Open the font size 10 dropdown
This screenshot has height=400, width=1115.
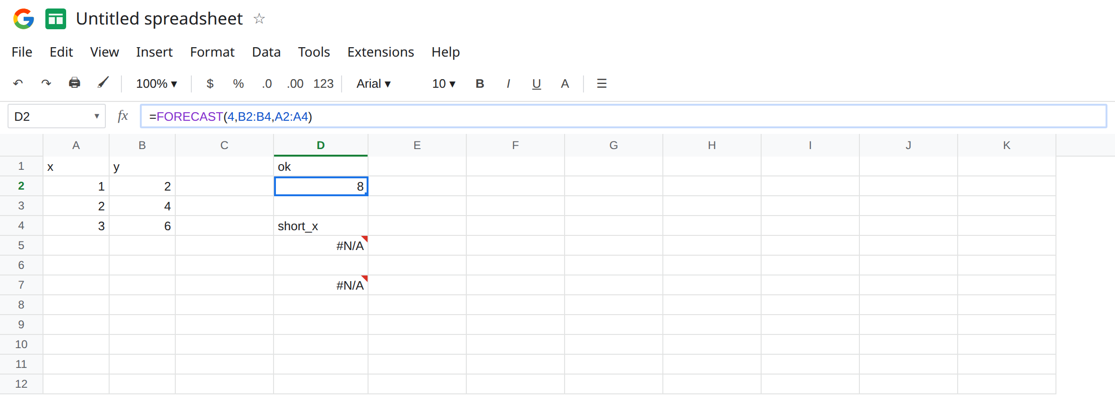click(x=444, y=83)
